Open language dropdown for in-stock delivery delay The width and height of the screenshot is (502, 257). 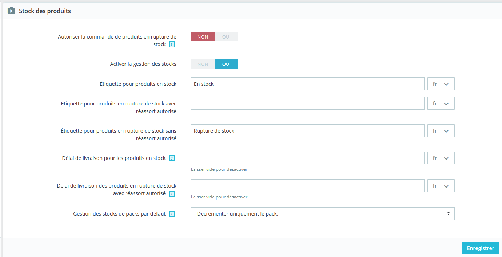pos(441,158)
